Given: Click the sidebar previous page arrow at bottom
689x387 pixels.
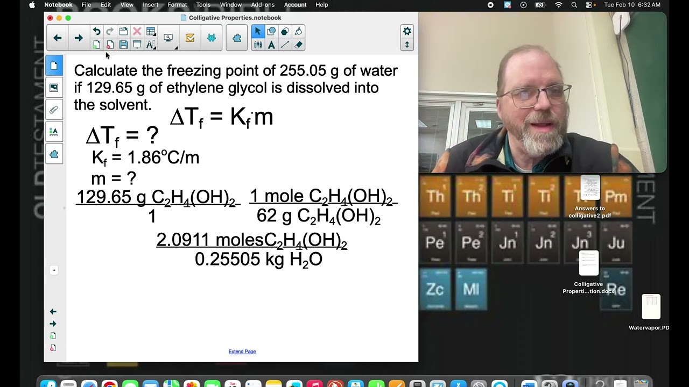Looking at the screenshot, I should 53,312.
